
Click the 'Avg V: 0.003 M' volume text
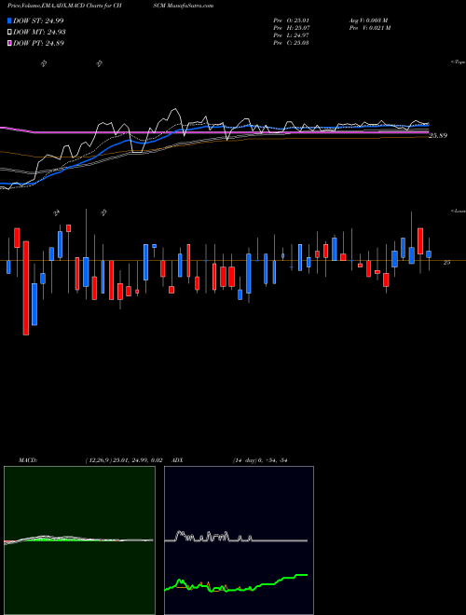coord(368,20)
